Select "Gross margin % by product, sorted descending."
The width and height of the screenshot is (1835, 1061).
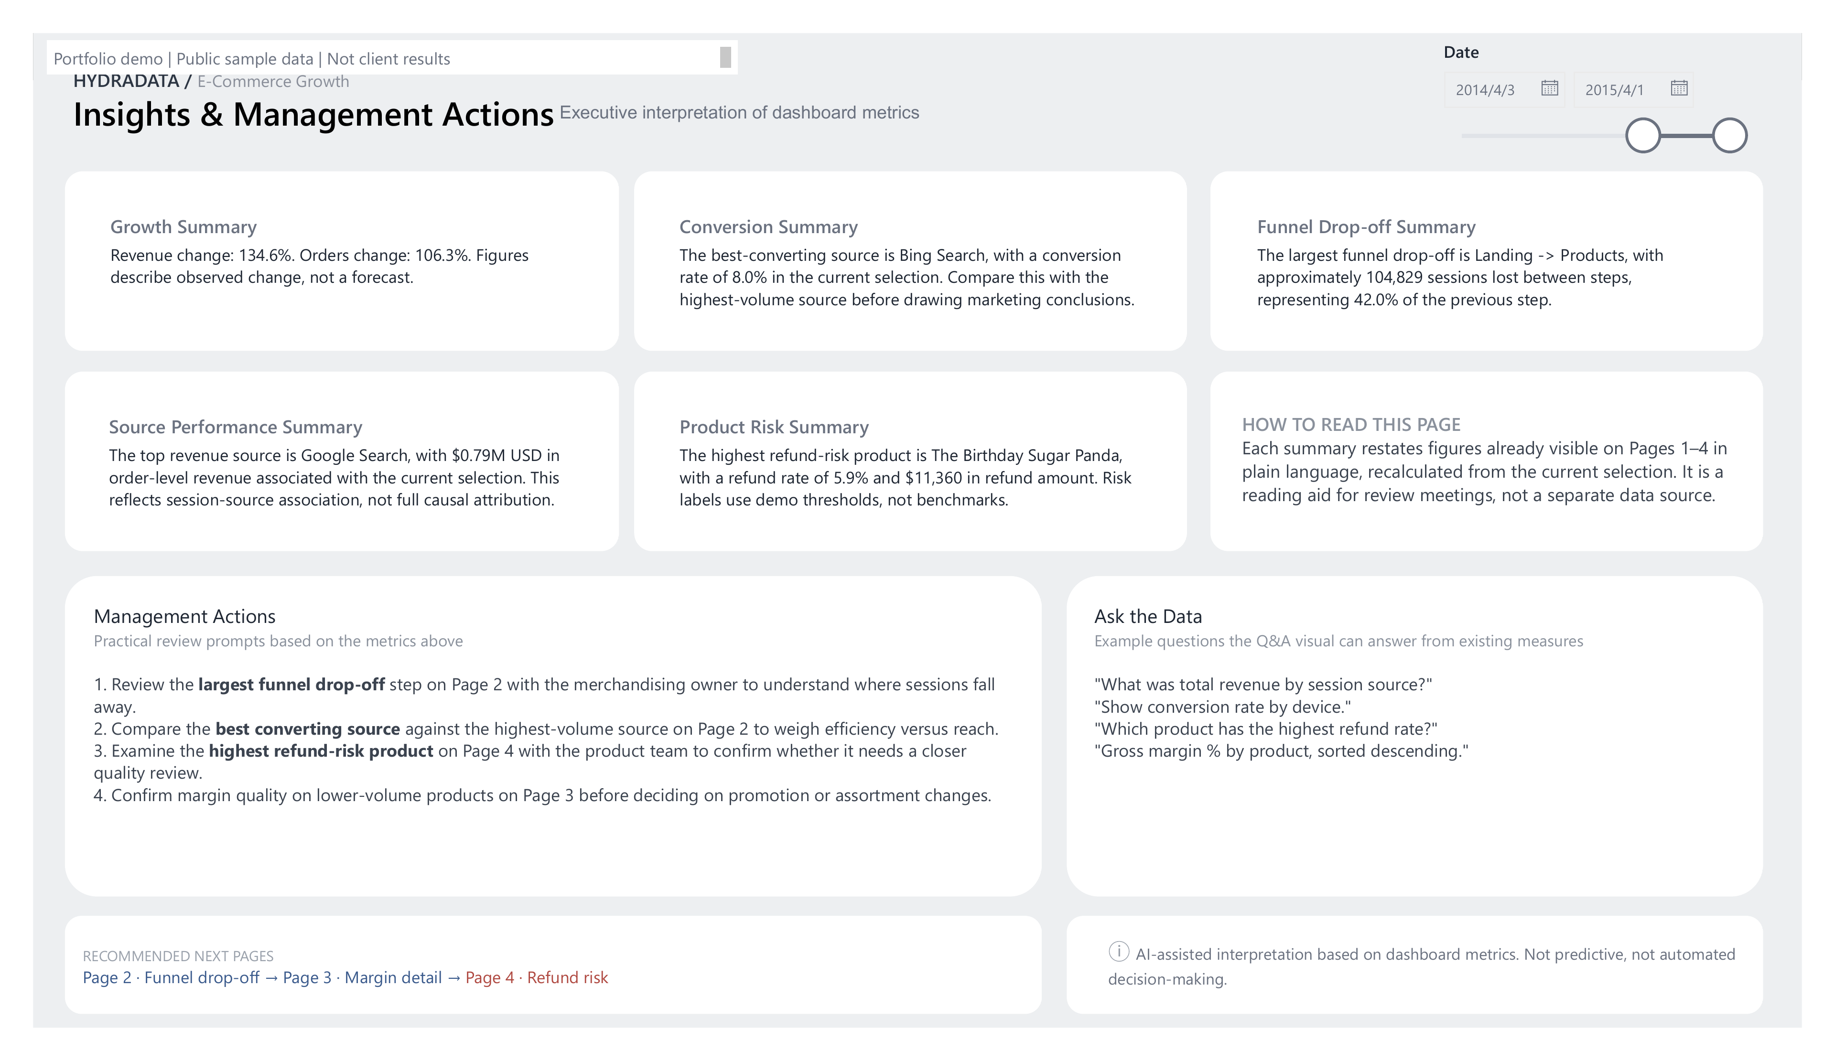point(1281,751)
